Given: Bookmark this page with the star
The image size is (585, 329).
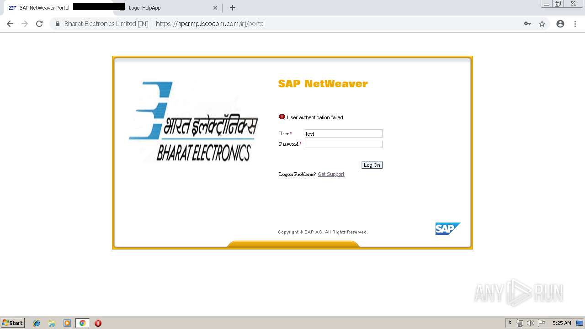Looking at the screenshot, I should [542, 24].
